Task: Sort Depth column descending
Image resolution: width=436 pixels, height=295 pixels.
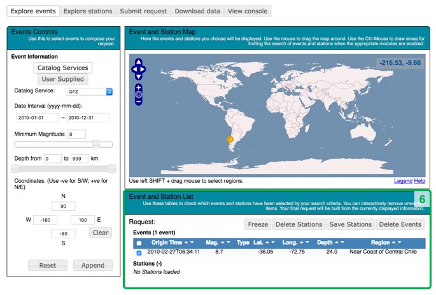Action: click(x=342, y=242)
